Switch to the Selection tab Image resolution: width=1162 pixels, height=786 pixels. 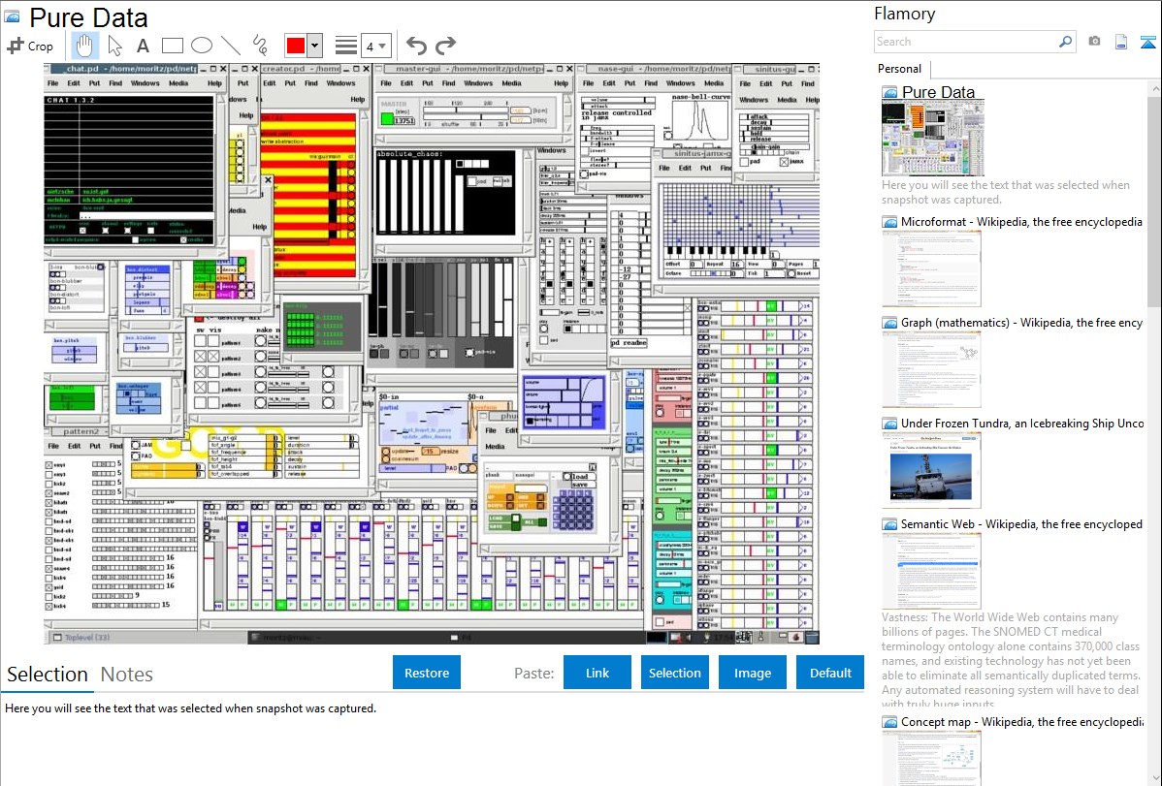pyautogui.click(x=48, y=675)
